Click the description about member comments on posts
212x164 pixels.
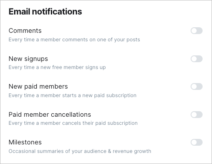point(74,40)
